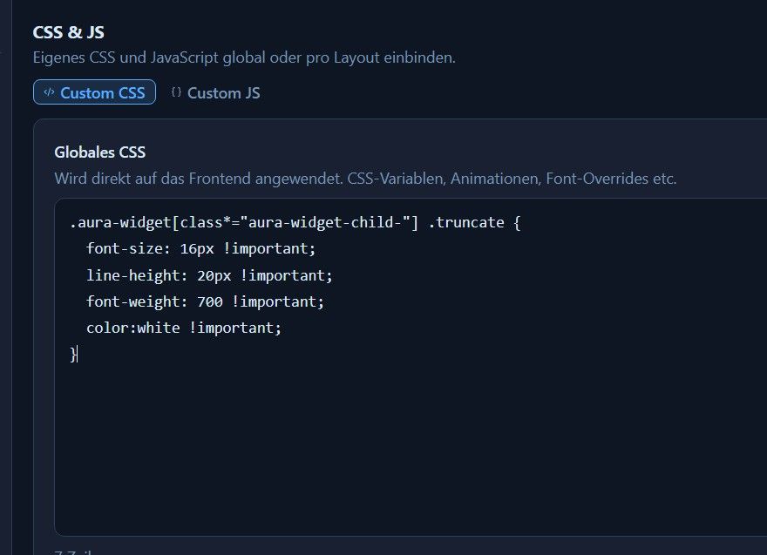Select the Custom CSS tab
This screenshot has height=555, width=767.
click(x=94, y=92)
